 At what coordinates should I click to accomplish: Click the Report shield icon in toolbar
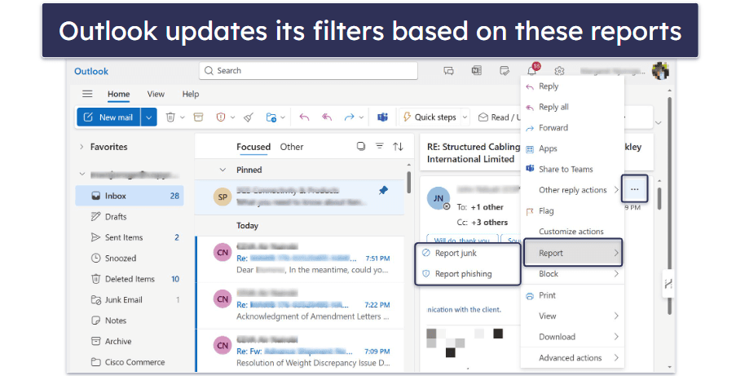coord(221,117)
